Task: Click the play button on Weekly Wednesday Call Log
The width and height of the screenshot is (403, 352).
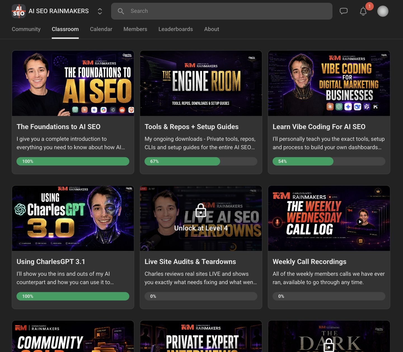Action: click(x=360, y=222)
